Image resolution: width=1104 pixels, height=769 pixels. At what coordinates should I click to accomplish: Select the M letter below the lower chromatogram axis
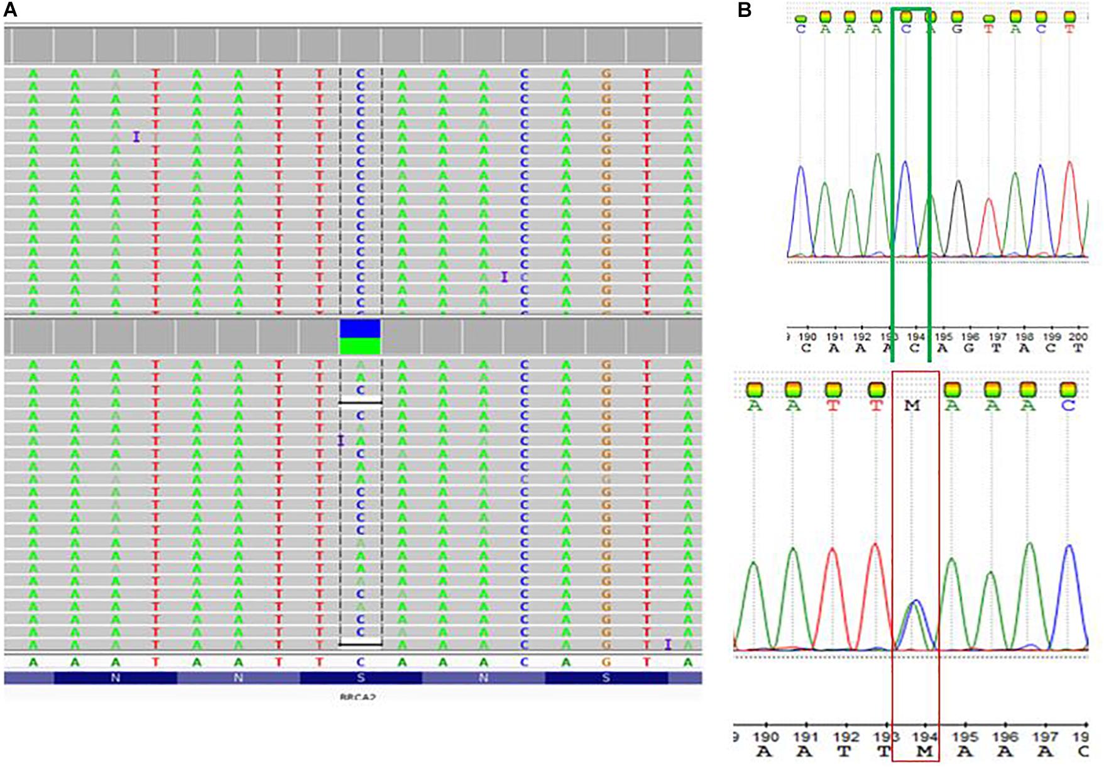(924, 751)
